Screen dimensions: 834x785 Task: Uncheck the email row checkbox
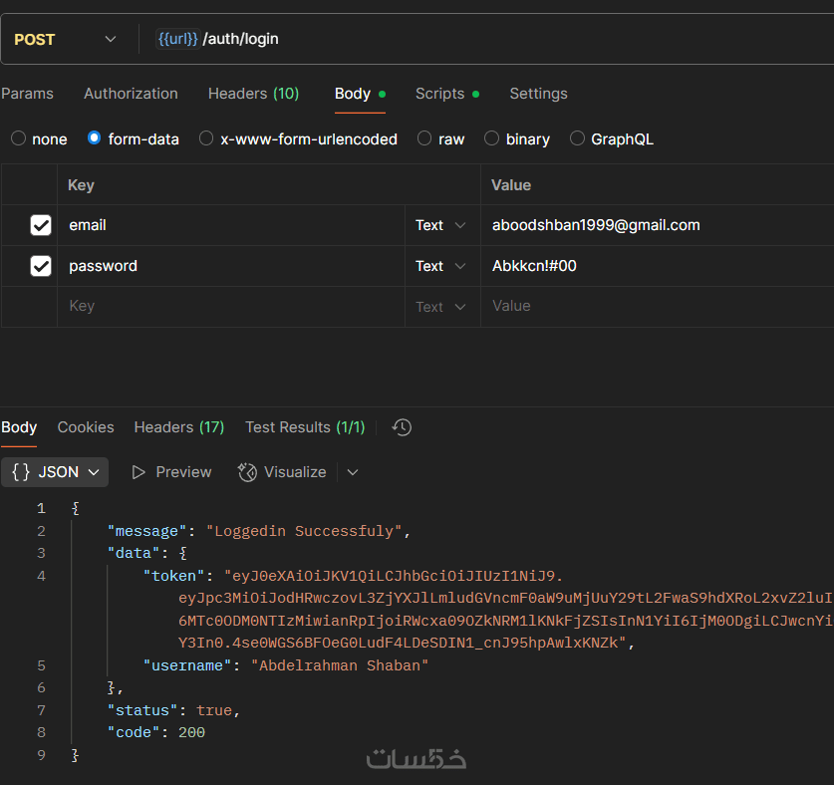click(41, 225)
